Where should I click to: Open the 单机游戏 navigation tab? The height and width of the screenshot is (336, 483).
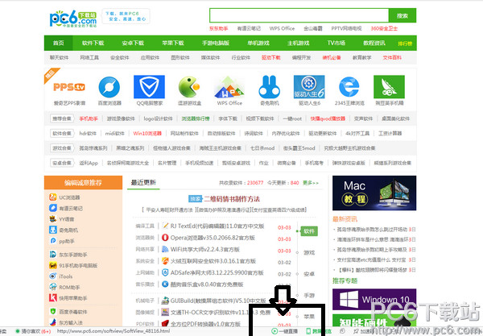[258, 44]
